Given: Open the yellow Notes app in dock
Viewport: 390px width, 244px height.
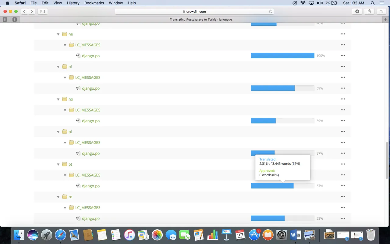Looking at the screenshot, I should 102,235.
